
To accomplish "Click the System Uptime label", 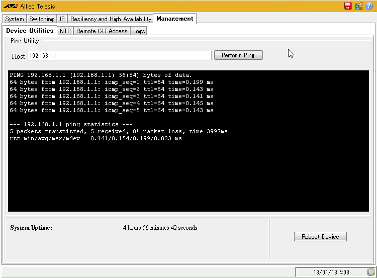I will point(31,228).
